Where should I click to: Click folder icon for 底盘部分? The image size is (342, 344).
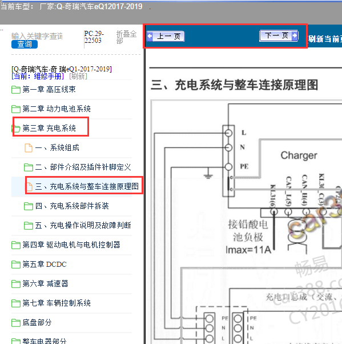16,323
